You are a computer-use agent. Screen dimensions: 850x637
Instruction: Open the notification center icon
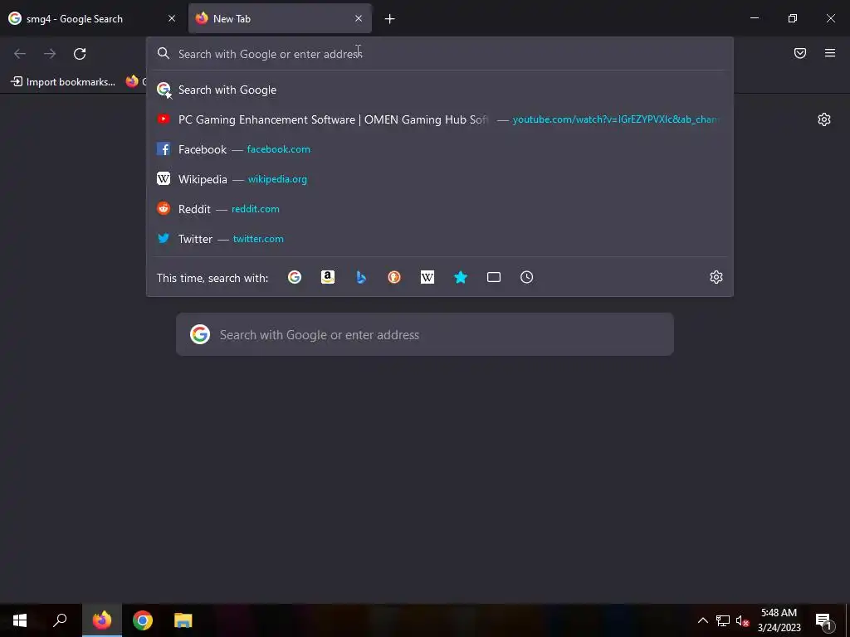(x=823, y=620)
